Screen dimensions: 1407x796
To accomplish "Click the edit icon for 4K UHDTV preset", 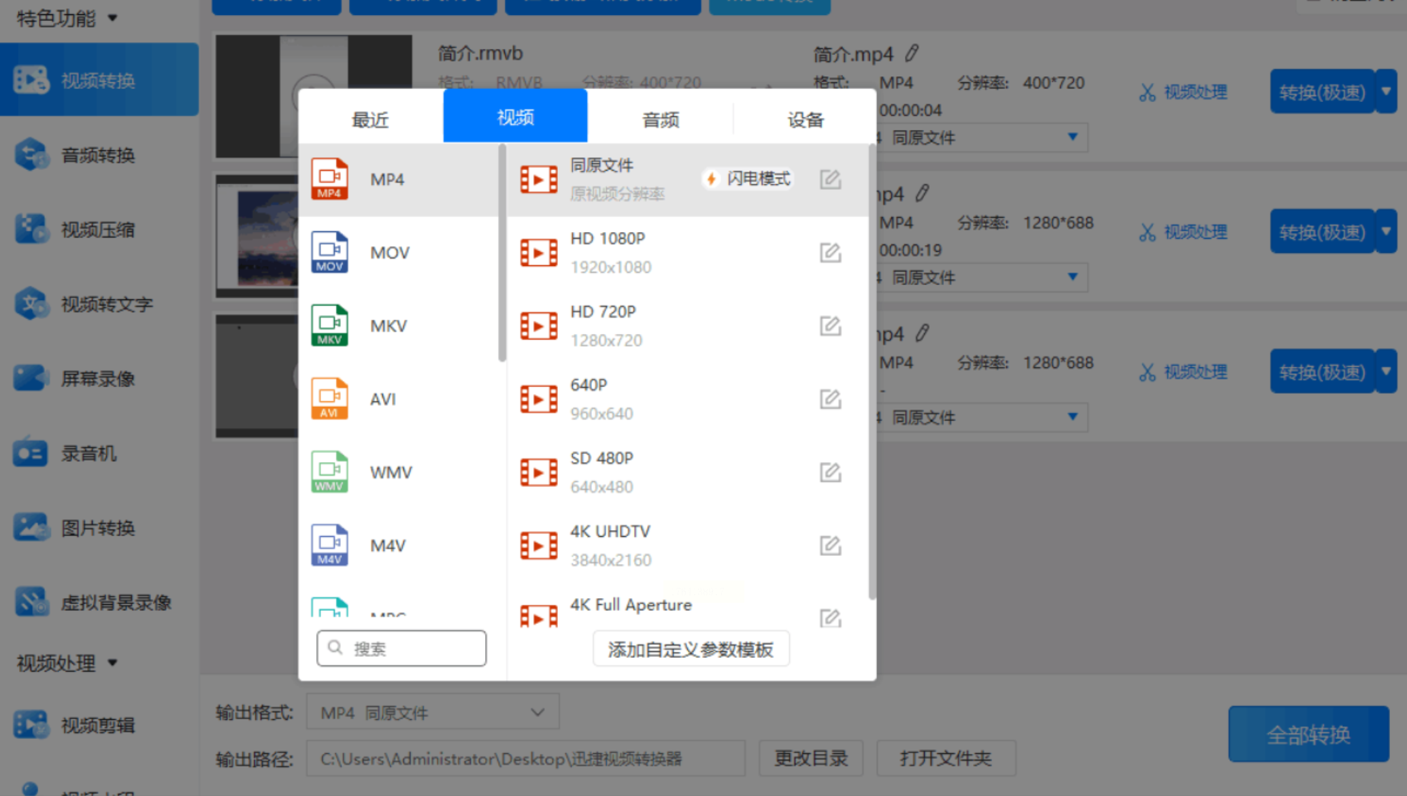I will (830, 546).
